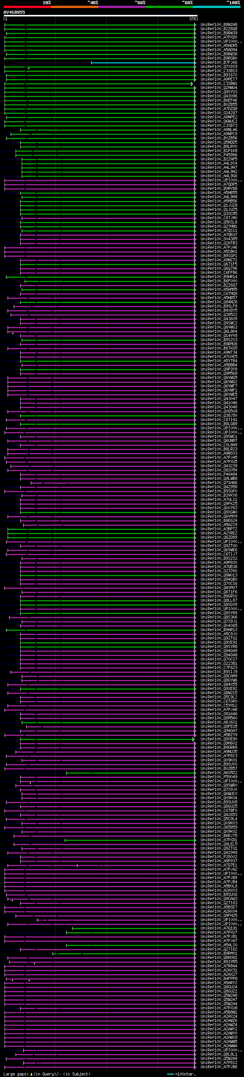
Task: Click the hit label UniRef100_B4FPP8
Action: click(219, 979)
